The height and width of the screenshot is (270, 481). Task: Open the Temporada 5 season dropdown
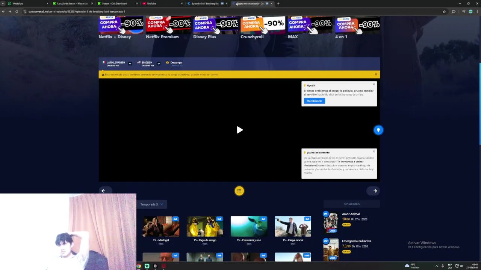pos(151,204)
